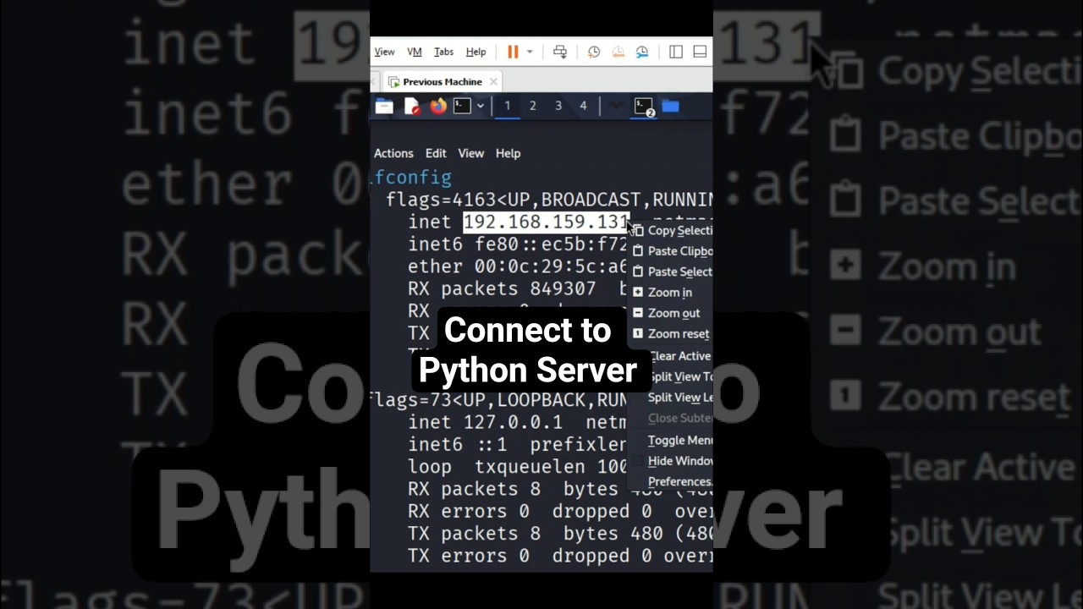
Task: Open the blue folder taskbar window
Action: coord(670,106)
